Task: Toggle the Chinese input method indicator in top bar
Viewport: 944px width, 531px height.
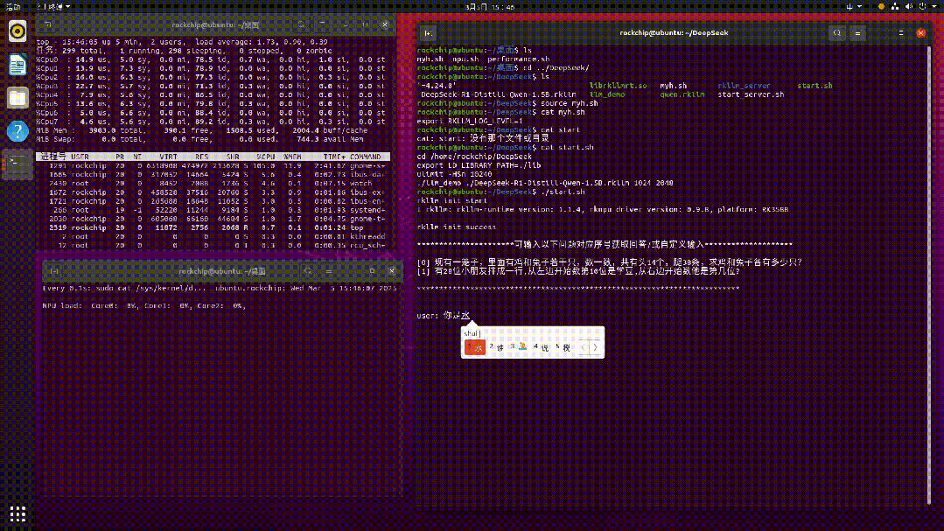Action: 850,7
